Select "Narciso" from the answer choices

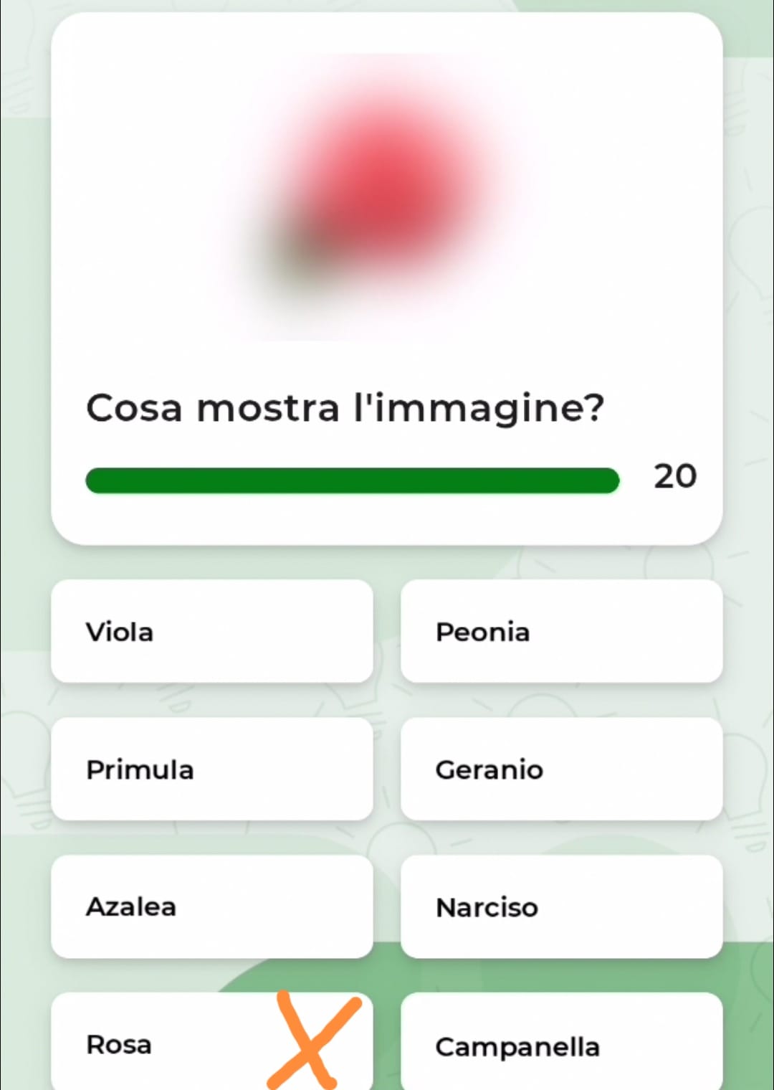tap(561, 906)
